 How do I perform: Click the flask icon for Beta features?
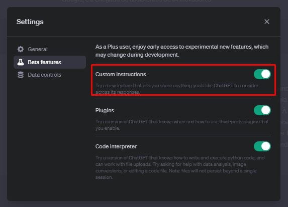pyautogui.click(x=21, y=62)
